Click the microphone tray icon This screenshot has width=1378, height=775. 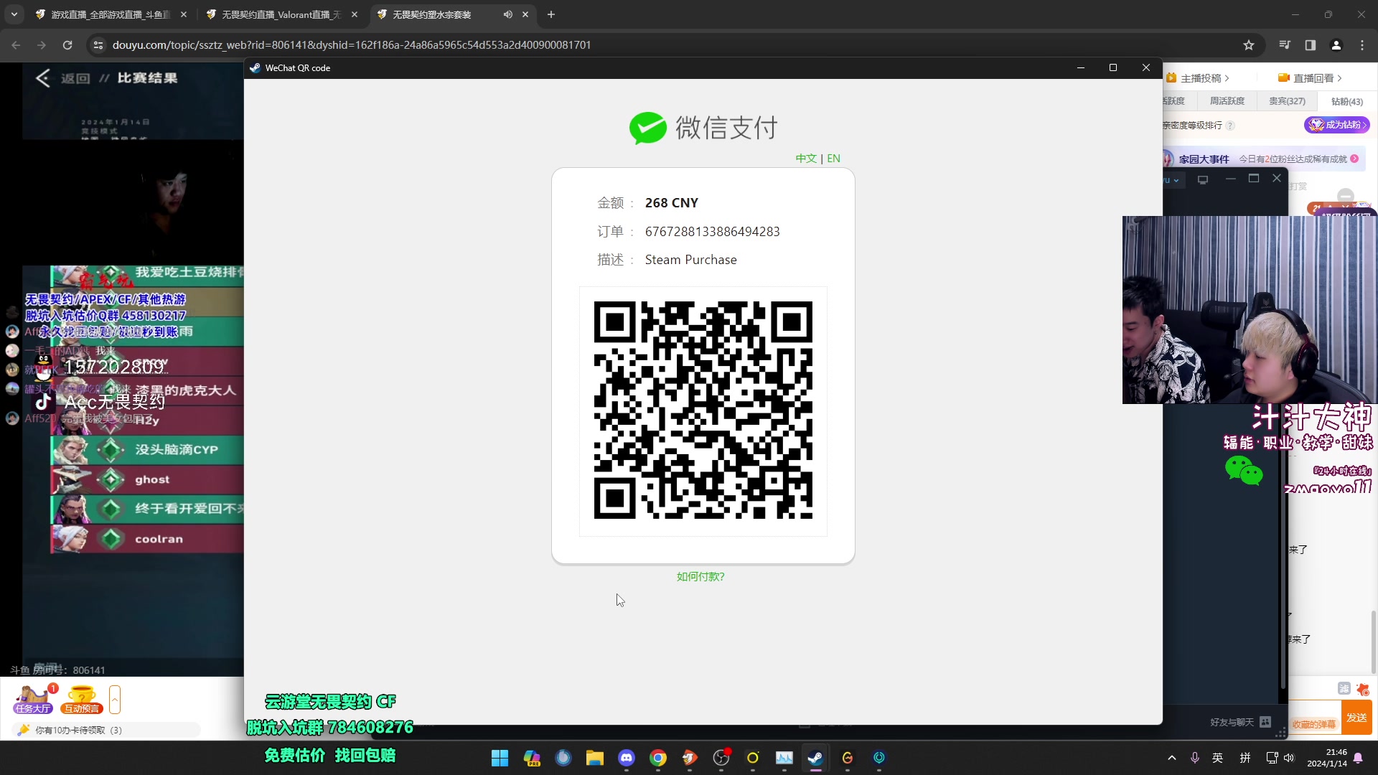(1195, 758)
